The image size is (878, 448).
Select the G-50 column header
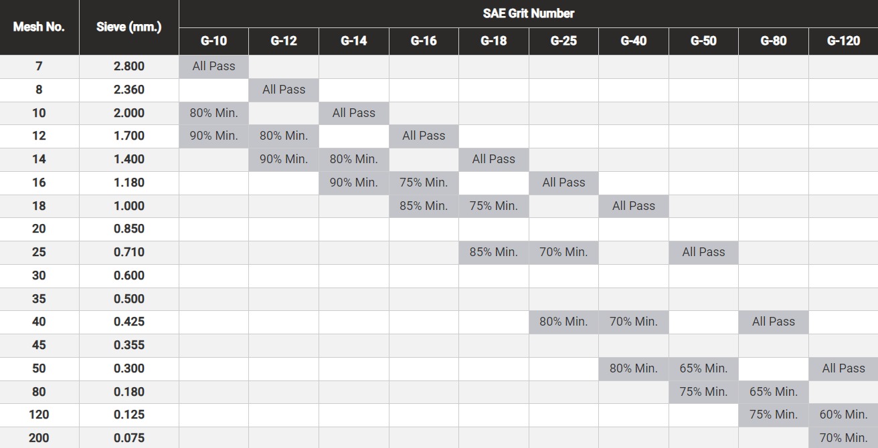coord(703,41)
